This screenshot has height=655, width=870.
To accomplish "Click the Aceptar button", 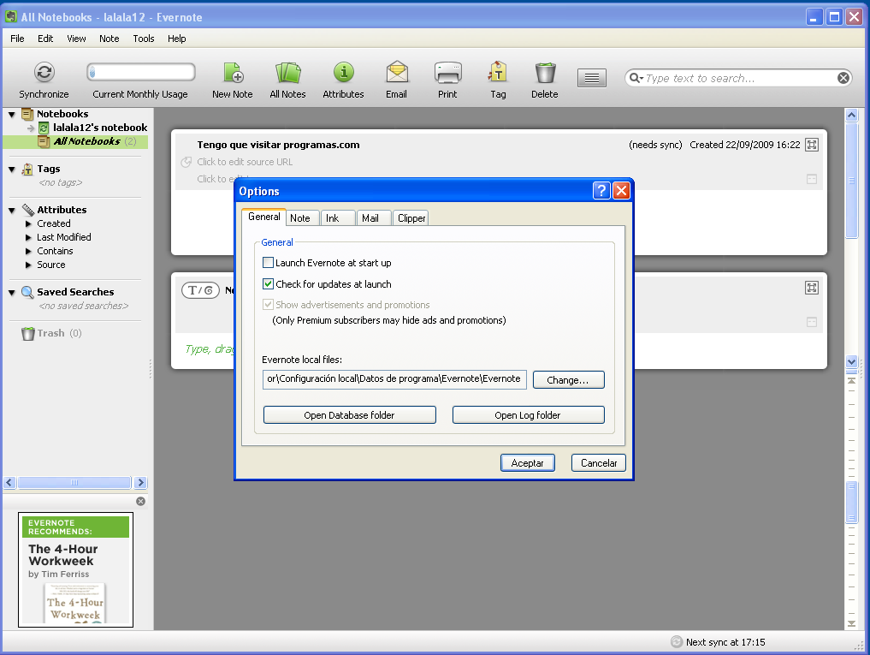I will click(528, 462).
